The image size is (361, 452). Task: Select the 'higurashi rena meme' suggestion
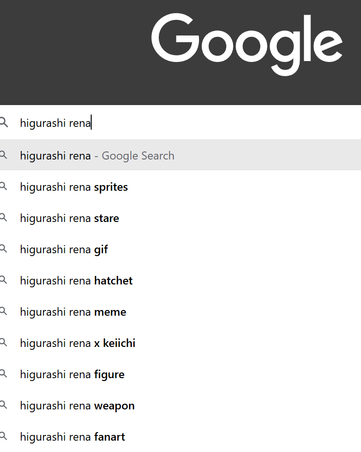coord(180,312)
